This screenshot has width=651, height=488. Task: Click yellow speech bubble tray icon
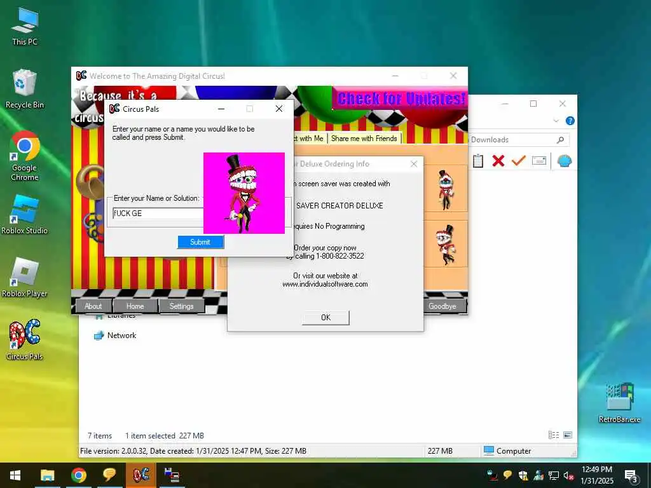pos(507,475)
